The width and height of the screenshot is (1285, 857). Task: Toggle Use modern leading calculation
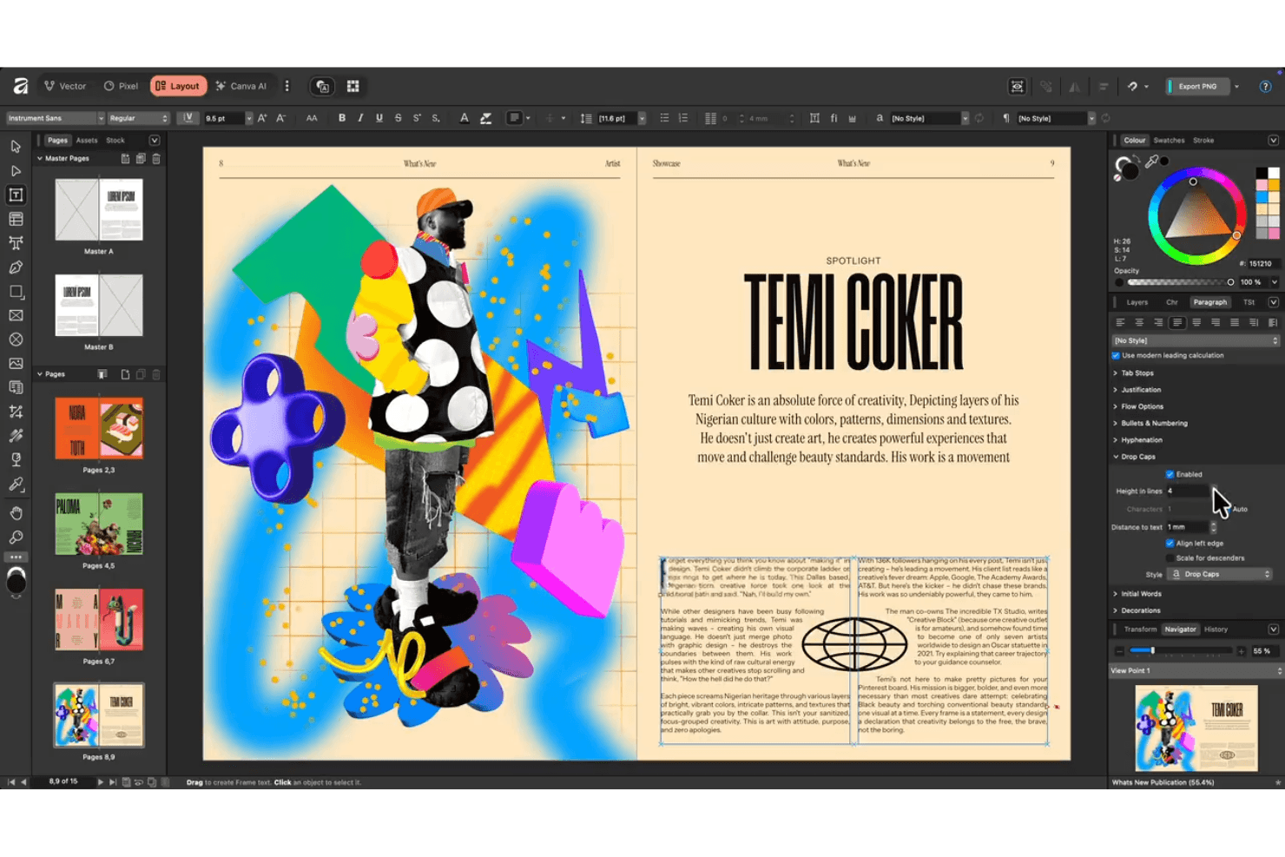point(1116,355)
